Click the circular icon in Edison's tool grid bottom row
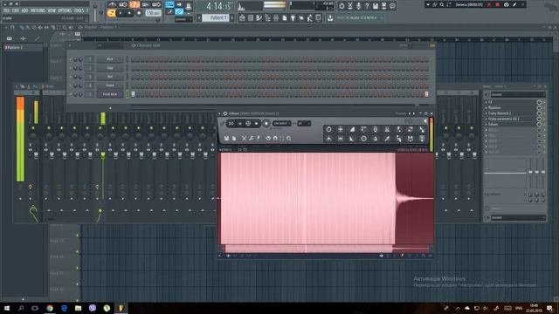The height and width of the screenshot is (314, 559). pos(363,139)
